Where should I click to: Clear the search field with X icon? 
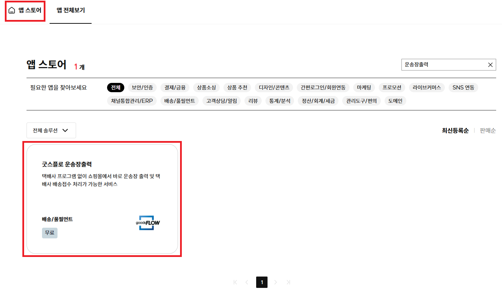[x=490, y=65]
